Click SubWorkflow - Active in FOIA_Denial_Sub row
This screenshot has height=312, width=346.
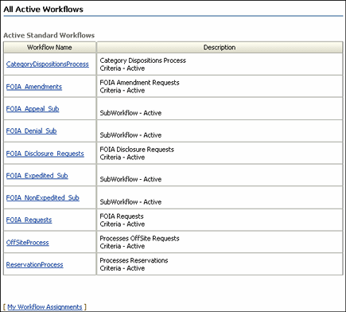(130, 135)
